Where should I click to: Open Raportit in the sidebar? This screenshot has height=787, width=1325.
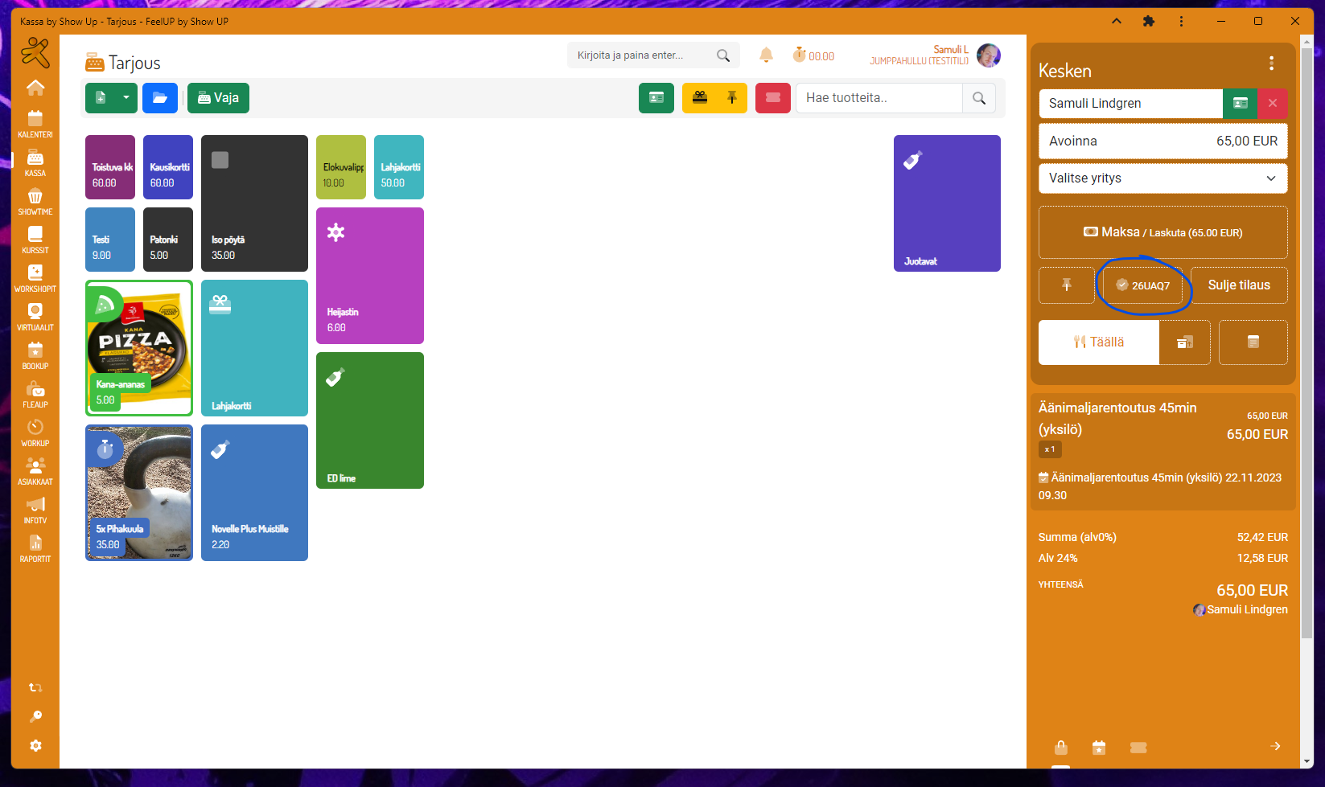[x=35, y=549]
